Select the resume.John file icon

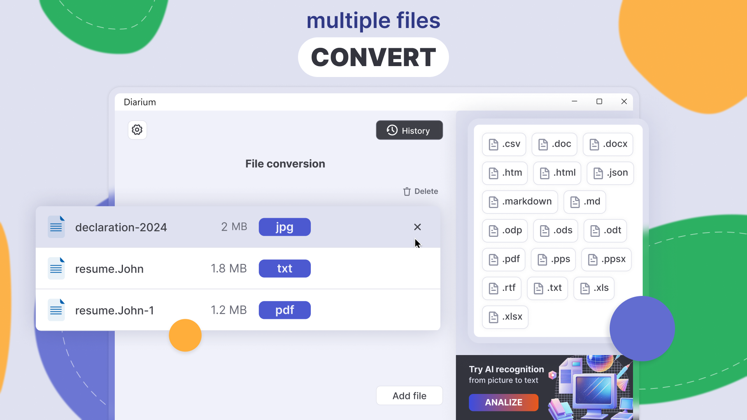(x=56, y=268)
